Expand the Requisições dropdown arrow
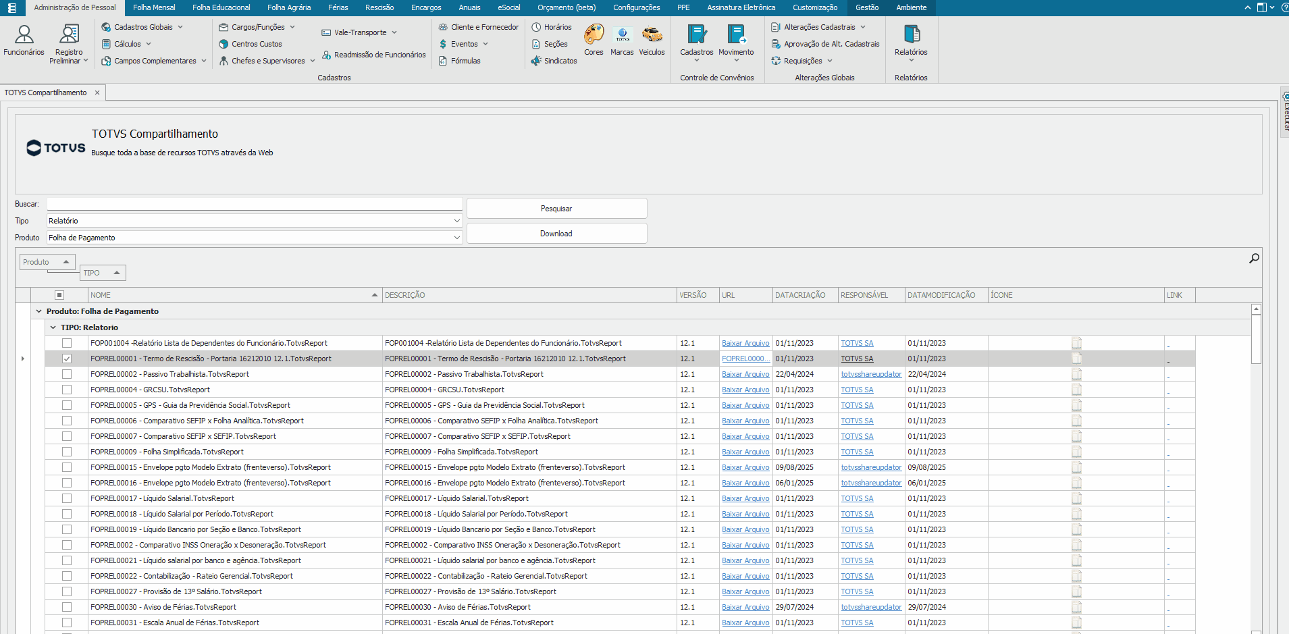1289x634 pixels. point(830,61)
